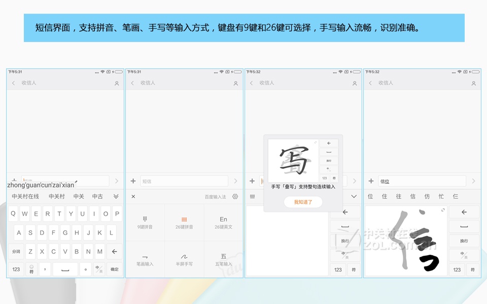
Task: Select the 9键拼音 nine-key pinyin icon
Action: [x=145, y=220]
